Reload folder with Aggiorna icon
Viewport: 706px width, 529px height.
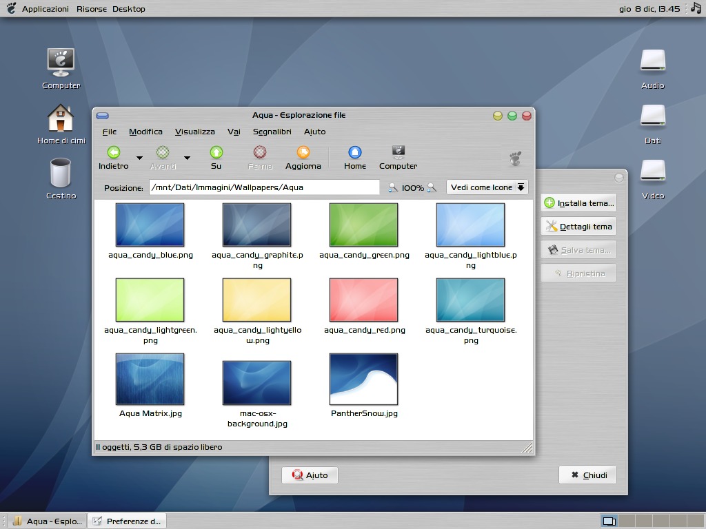pyautogui.click(x=303, y=152)
